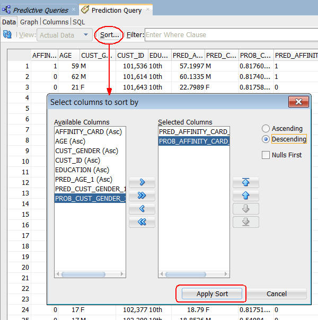Click the Apply Sort button
Image resolution: width=318 pixels, height=320 pixels.
click(x=212, y=294)
